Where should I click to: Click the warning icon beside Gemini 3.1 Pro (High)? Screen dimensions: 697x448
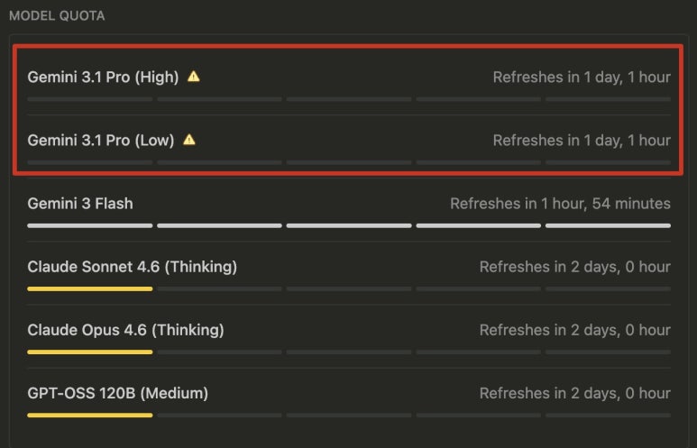pos(193,77)
